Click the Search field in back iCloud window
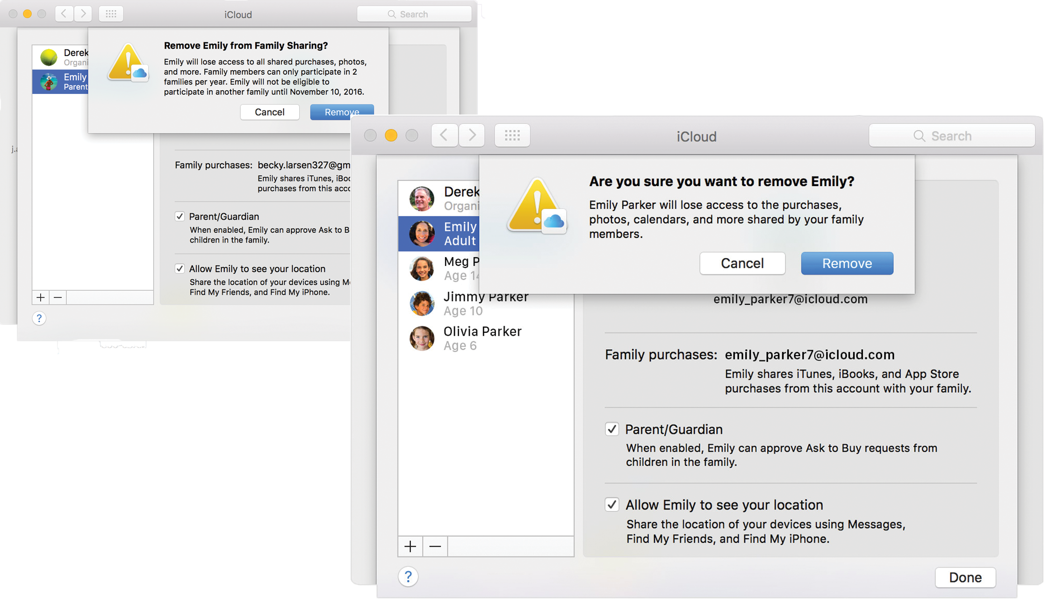Screen dimensions: 1050x604 (x=414, y=14)
